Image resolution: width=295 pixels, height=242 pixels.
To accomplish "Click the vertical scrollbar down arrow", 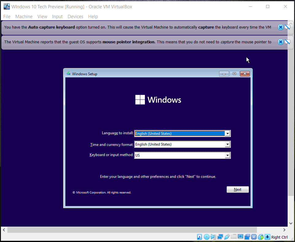I will pos(291,223).
